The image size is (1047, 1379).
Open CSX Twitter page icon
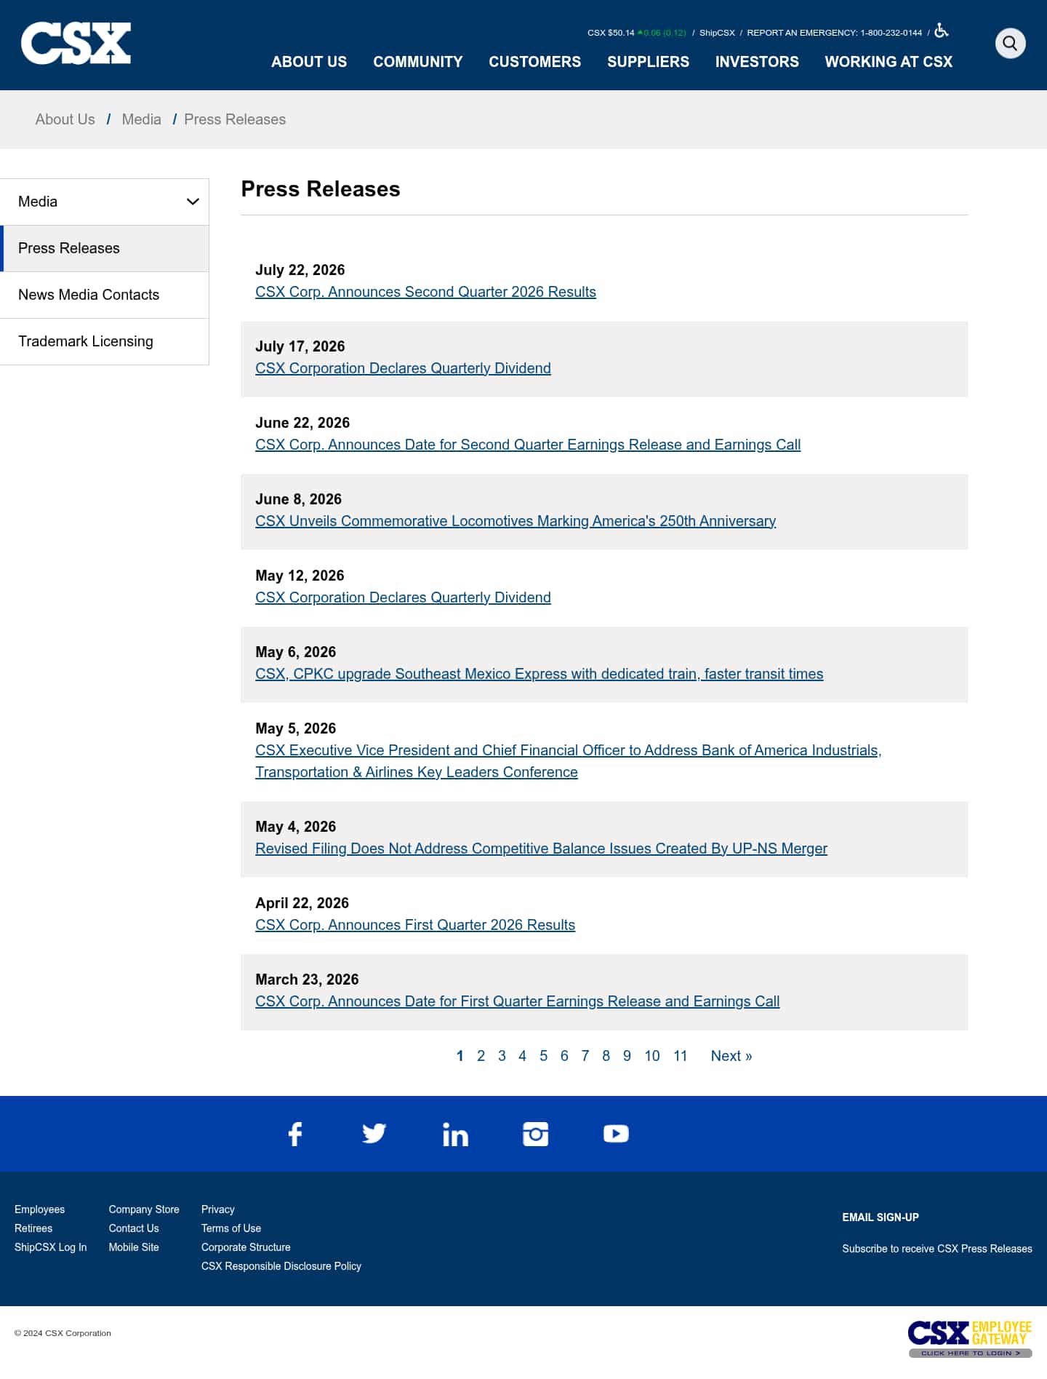[x=374, y=1134]
